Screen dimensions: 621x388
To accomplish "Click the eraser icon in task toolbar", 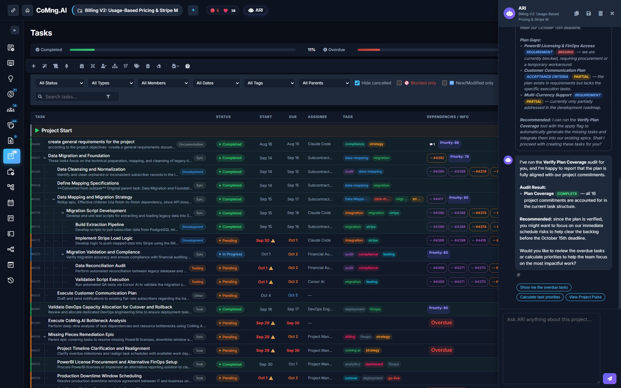I will [159, 66].
